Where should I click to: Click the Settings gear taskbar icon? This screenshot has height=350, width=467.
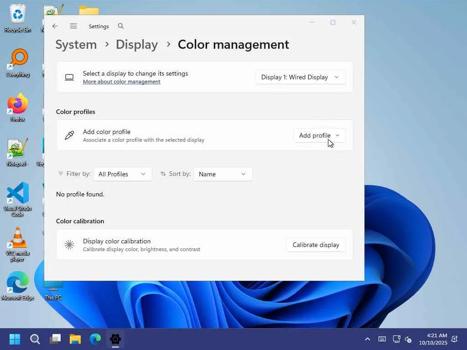coord(115,339)
